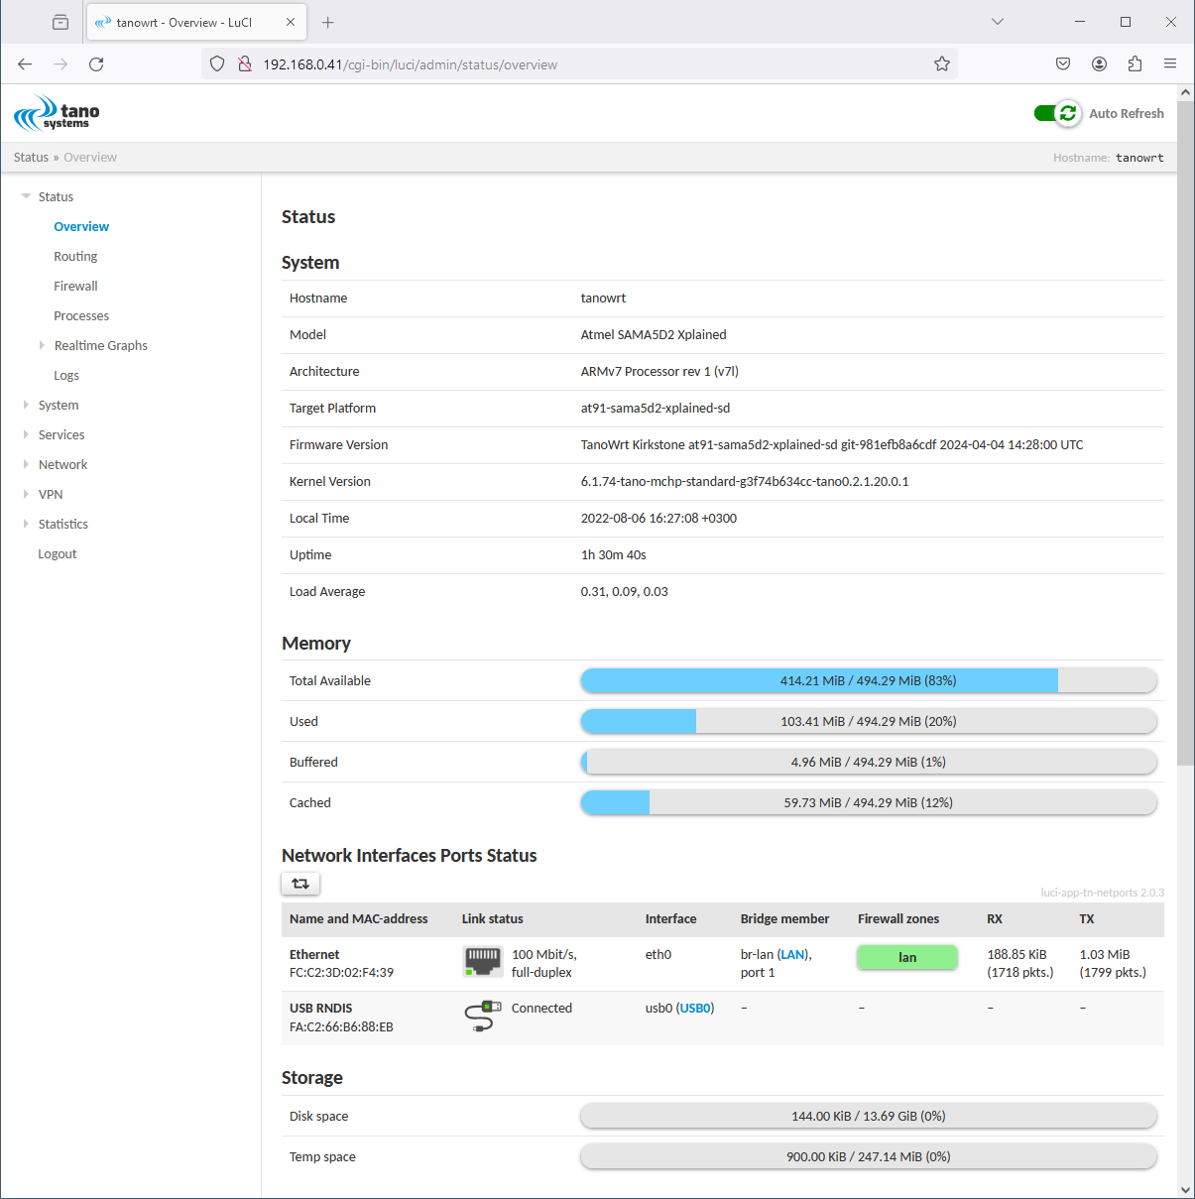This screenshot has height=1199, width=1195.
Task: Click the browser address bar URL
Action: pos(410,64)
